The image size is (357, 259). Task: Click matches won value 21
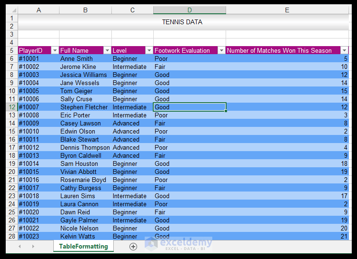coord(288,236)
